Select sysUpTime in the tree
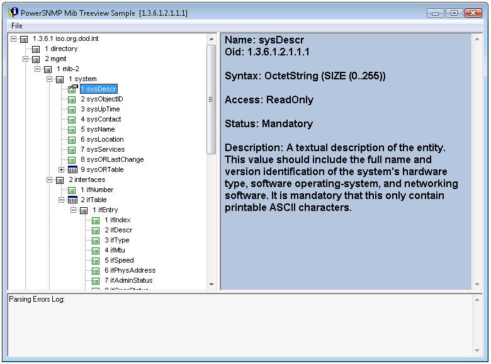Viewport: 491px width, 364px height. [99, 110]
